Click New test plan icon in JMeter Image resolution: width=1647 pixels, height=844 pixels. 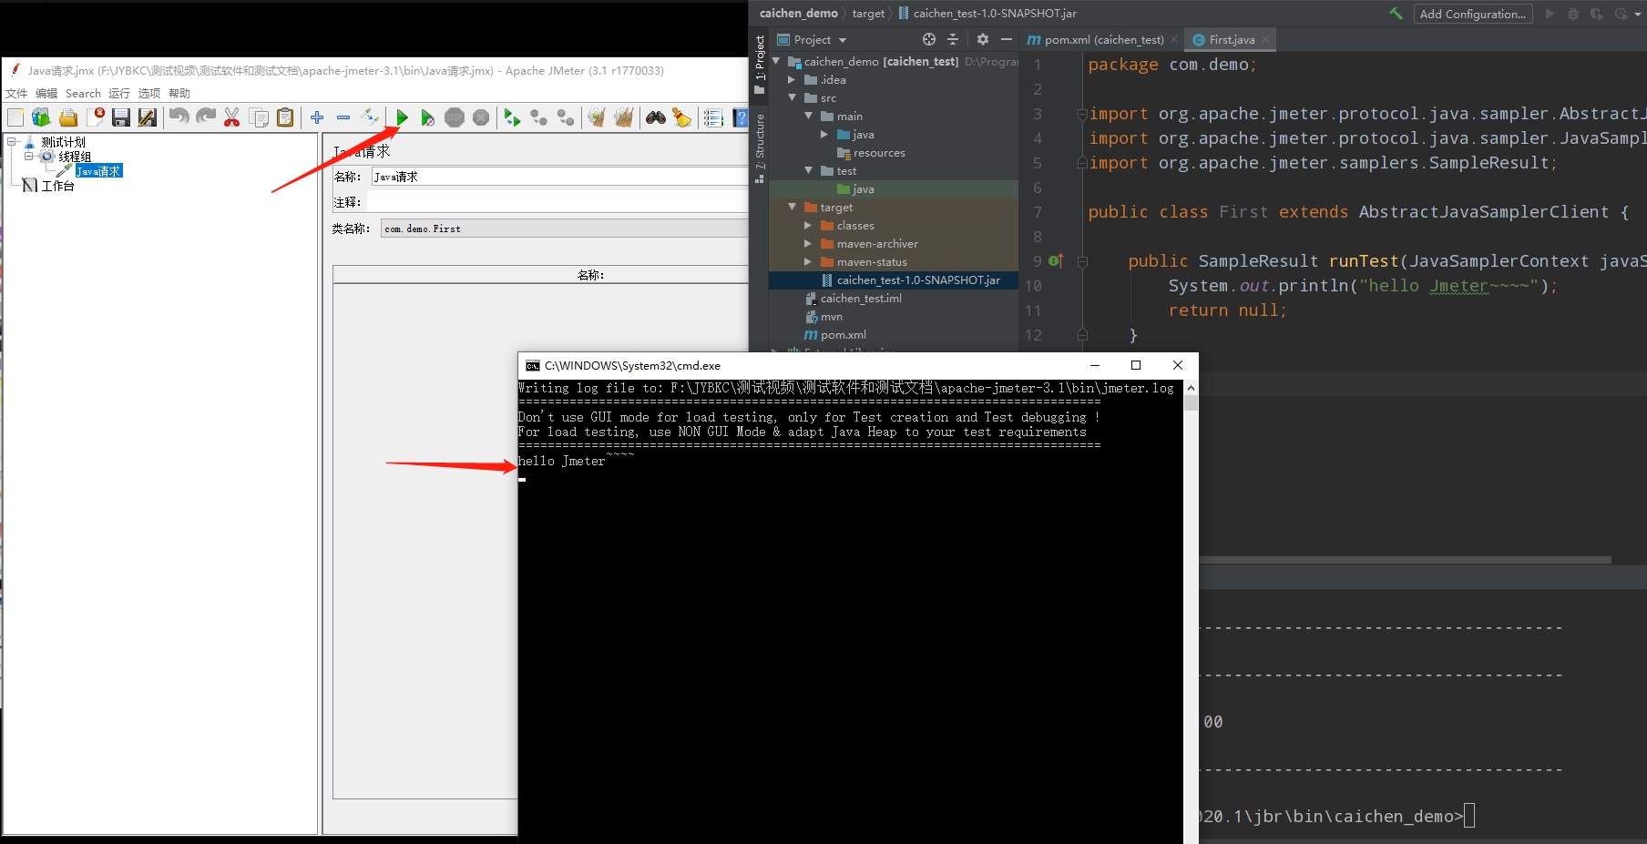point(15,117)
